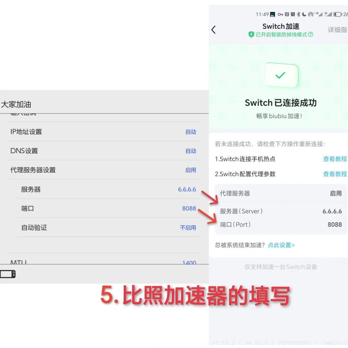The image size is (348, 348).
Task: Tap the 畅享biubiu加速! text
Action: pyautogui.click(x=279, y=116)
